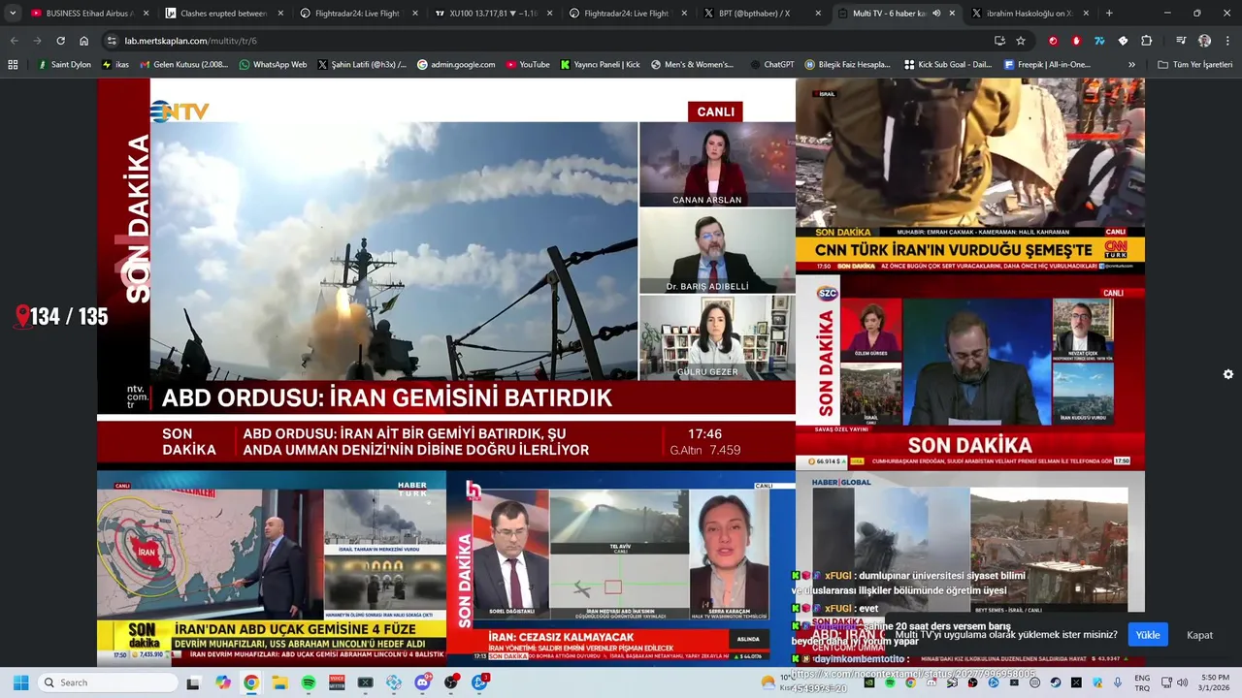
Task: Select the Sözcü TV stream
Action: (970, 372)
